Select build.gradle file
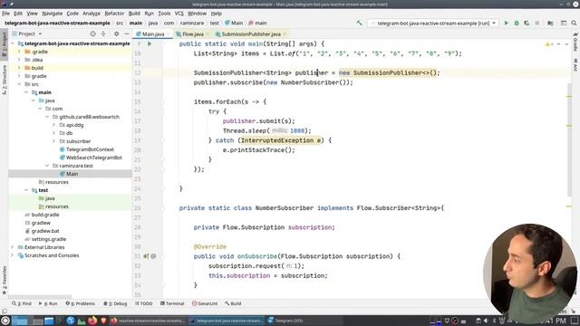Image resolution: width=580 pixels, height=326 pixels. pos(45,215)
